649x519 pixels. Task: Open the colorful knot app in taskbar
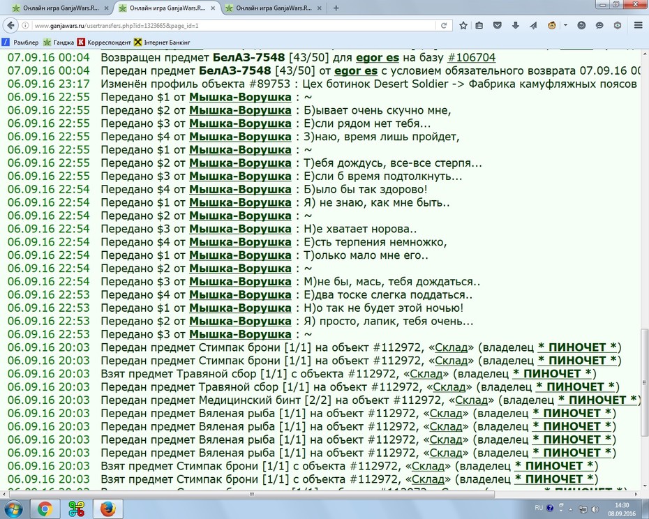pyautogui.click(x=77, y=509)
